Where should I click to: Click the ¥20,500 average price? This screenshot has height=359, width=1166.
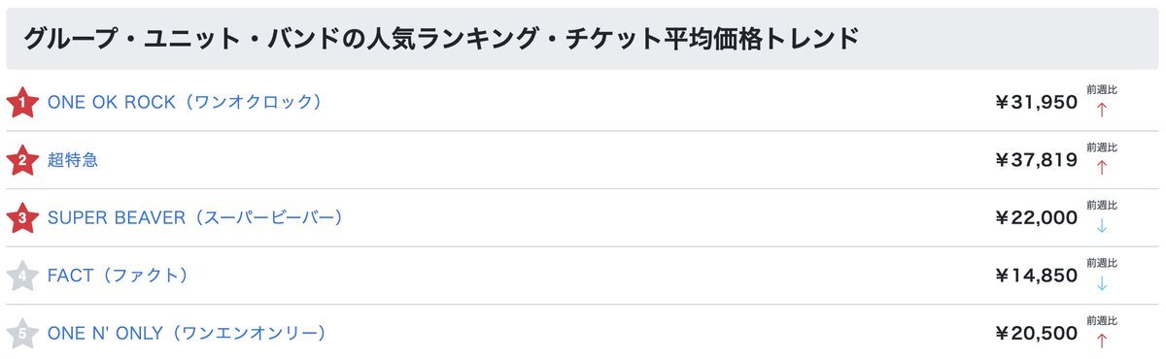click(1036, 334)
